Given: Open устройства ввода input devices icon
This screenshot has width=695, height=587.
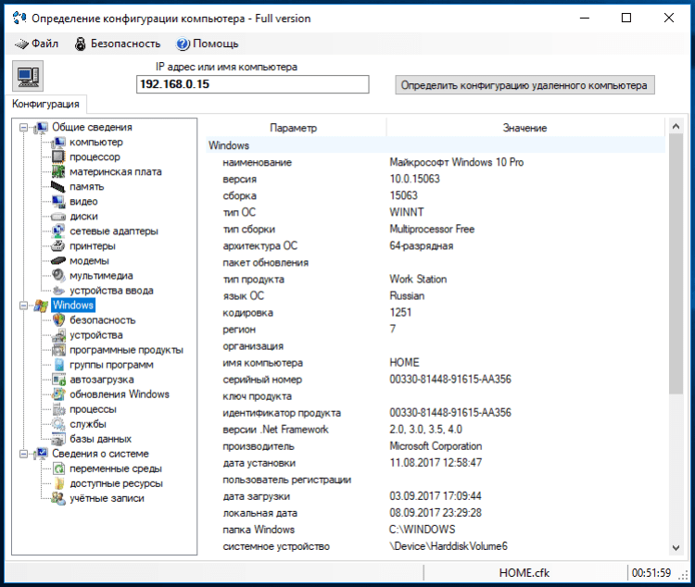Looking at the screenshot, I should 58,291.
